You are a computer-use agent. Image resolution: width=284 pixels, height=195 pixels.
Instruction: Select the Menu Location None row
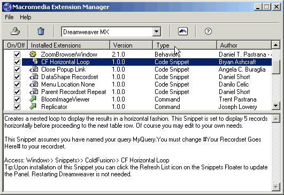pos(137,84)
